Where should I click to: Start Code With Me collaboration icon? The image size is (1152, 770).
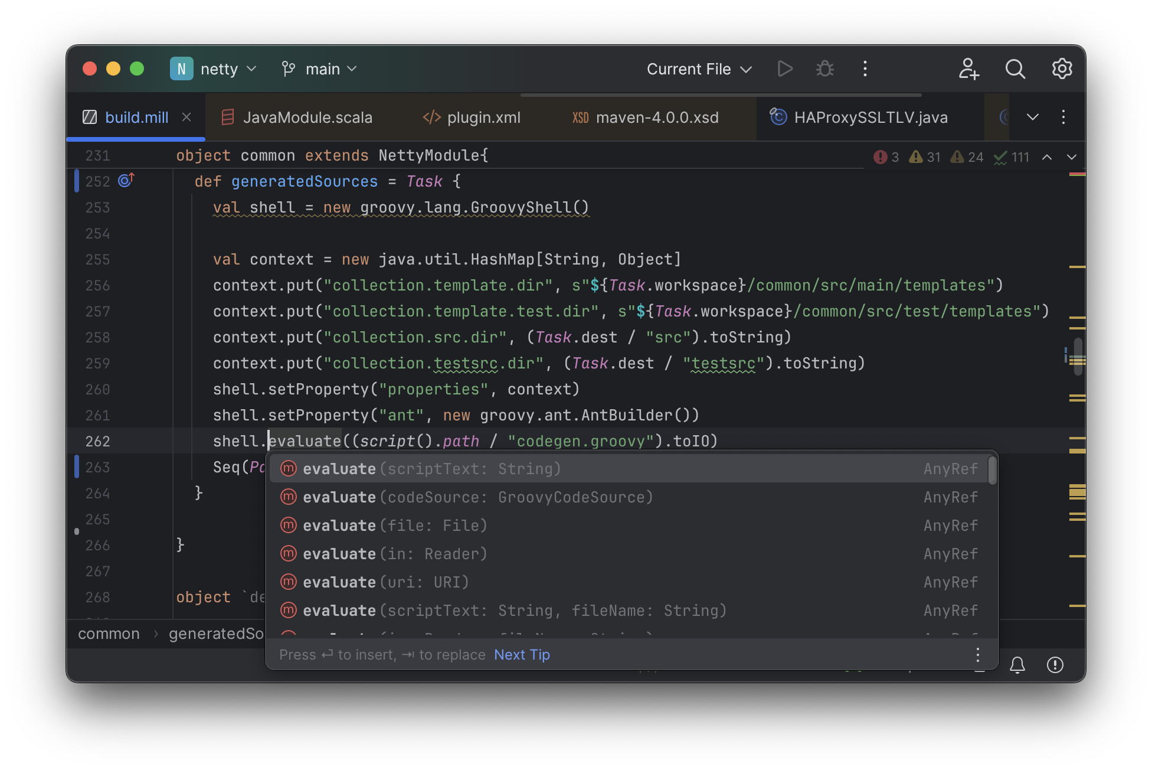click(968, 68)
